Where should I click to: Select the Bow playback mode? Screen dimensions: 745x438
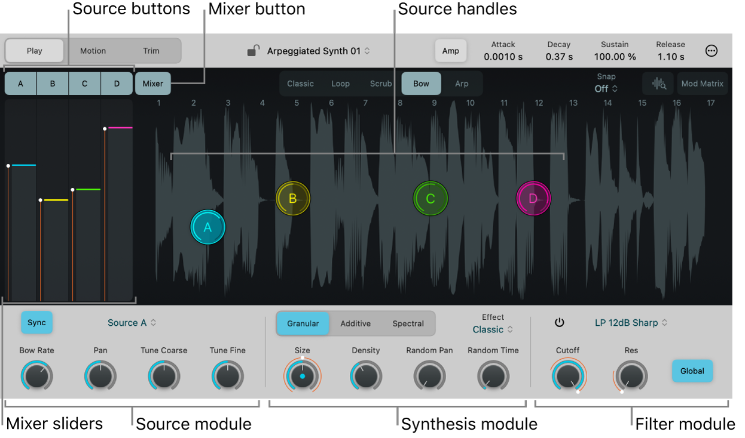[422, 84]
